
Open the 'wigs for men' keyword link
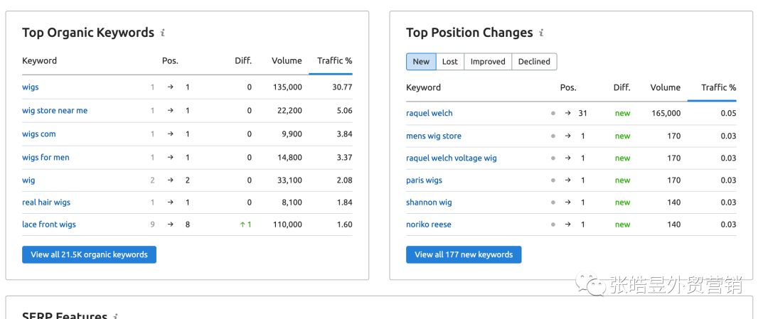(x=46, y=158)
